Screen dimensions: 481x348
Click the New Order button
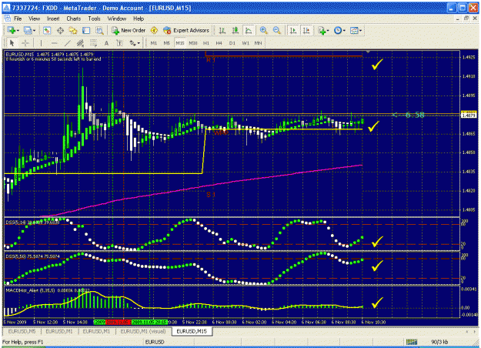point(129,30)
